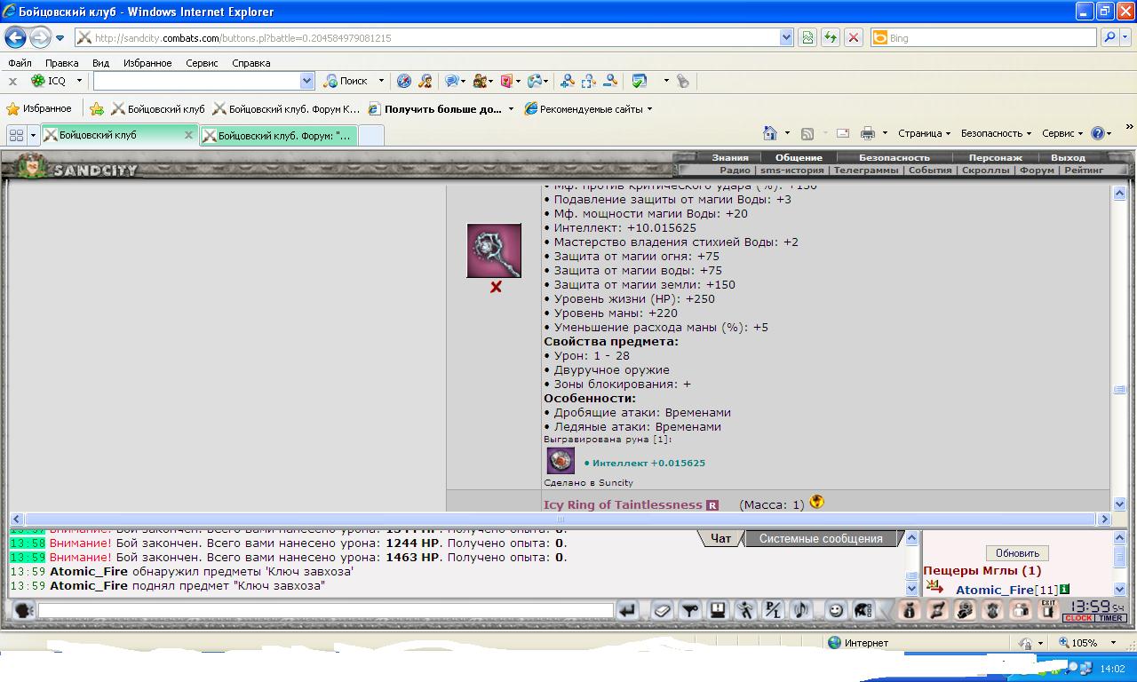Open the Поиск dropdown arrow
Image resolution: width=1137 pixels, height=682 pixels.
(x=381, y=81)
